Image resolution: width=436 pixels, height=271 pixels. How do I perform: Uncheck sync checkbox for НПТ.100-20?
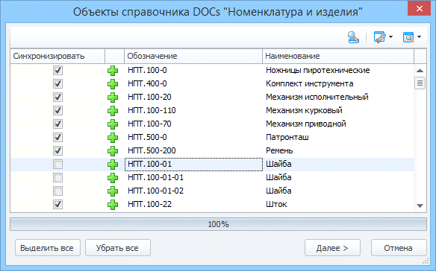point(57,97)
